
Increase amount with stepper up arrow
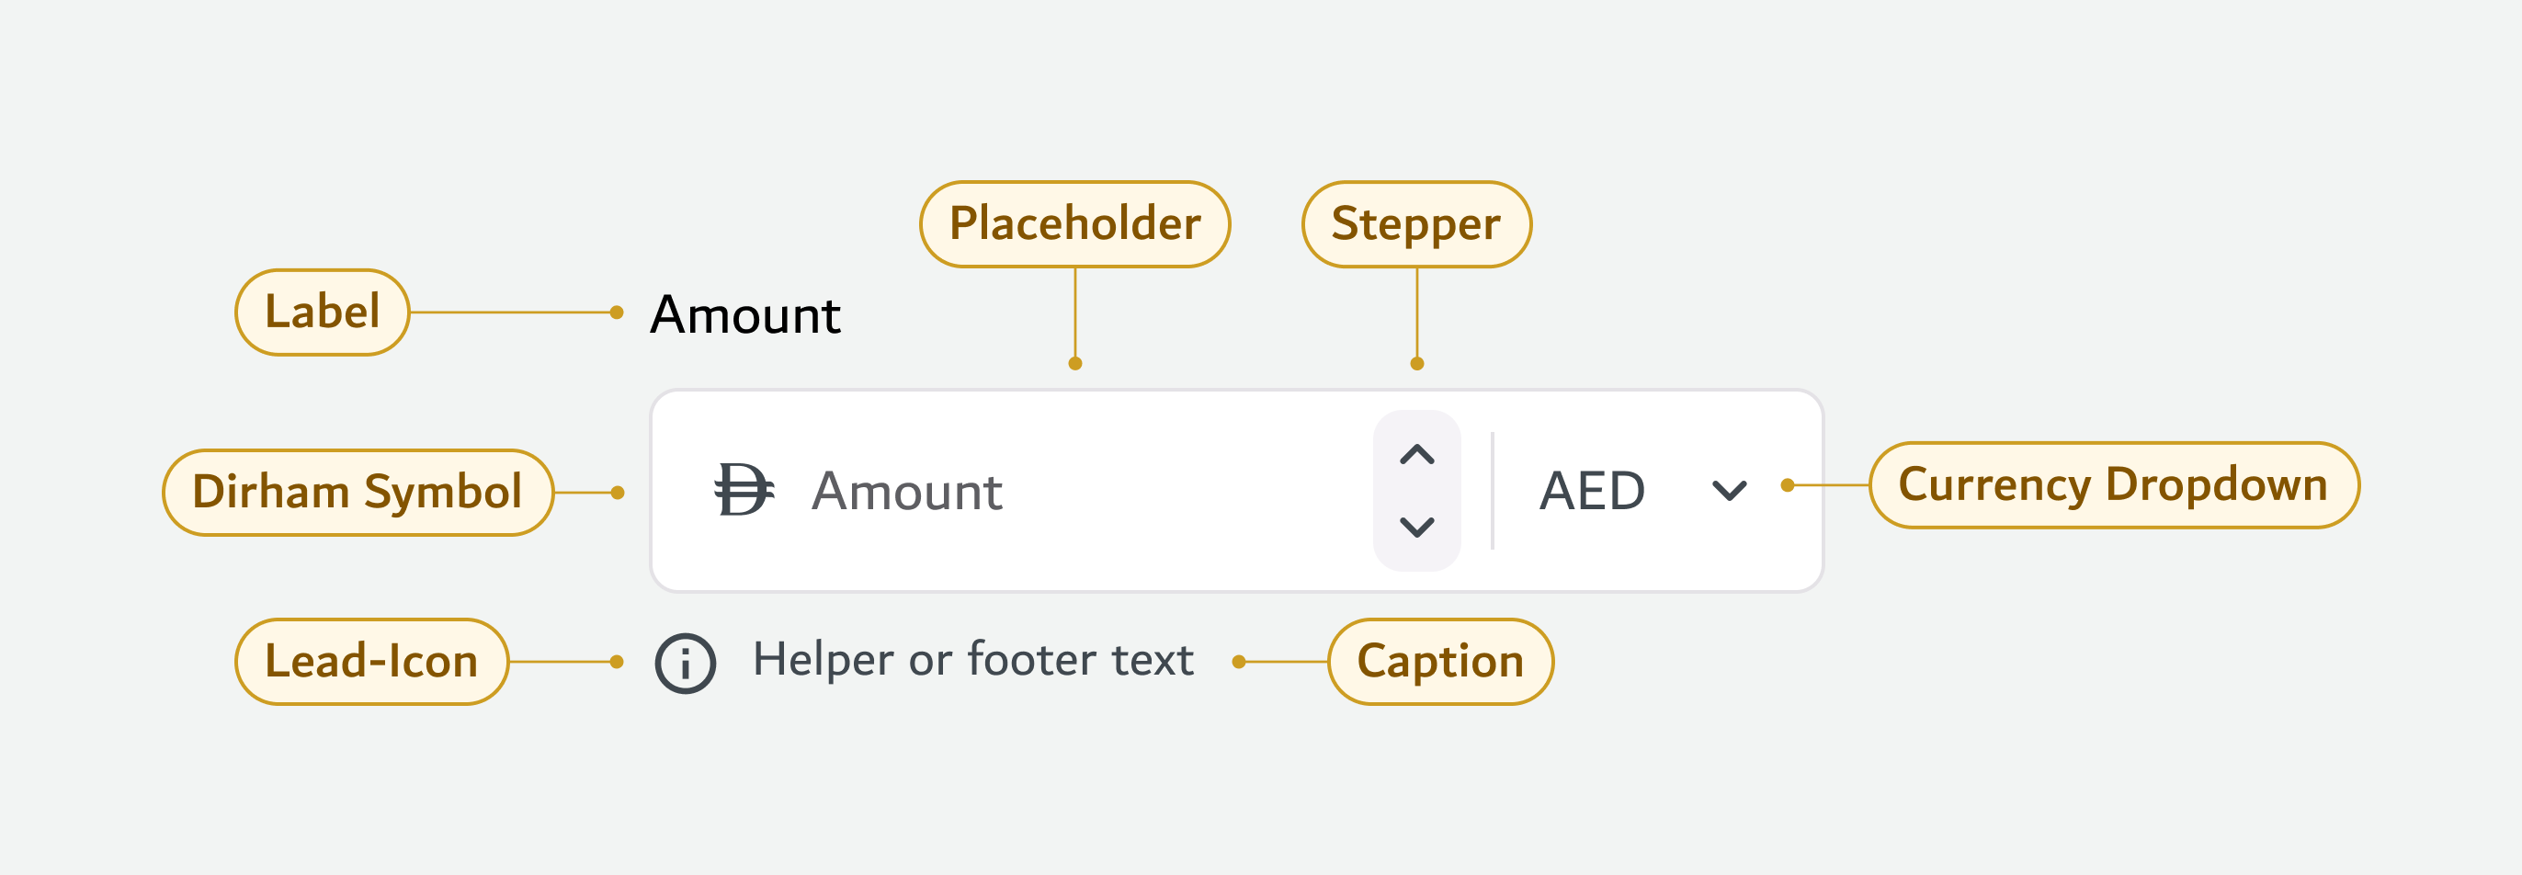1416,454
